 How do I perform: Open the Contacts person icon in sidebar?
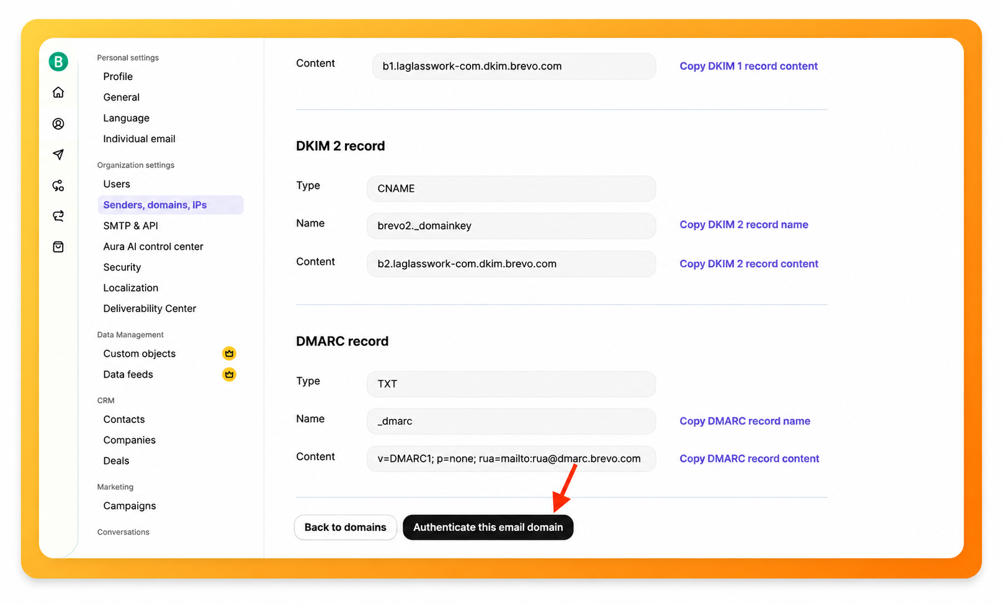tap(58, 124)
